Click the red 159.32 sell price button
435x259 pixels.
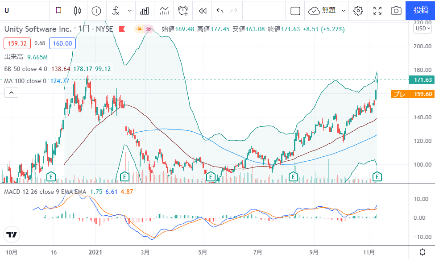tap(17, 43)
